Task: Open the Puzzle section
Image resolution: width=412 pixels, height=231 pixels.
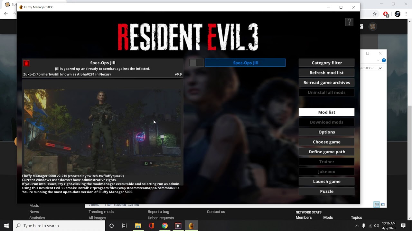Action: pos(326,191)
